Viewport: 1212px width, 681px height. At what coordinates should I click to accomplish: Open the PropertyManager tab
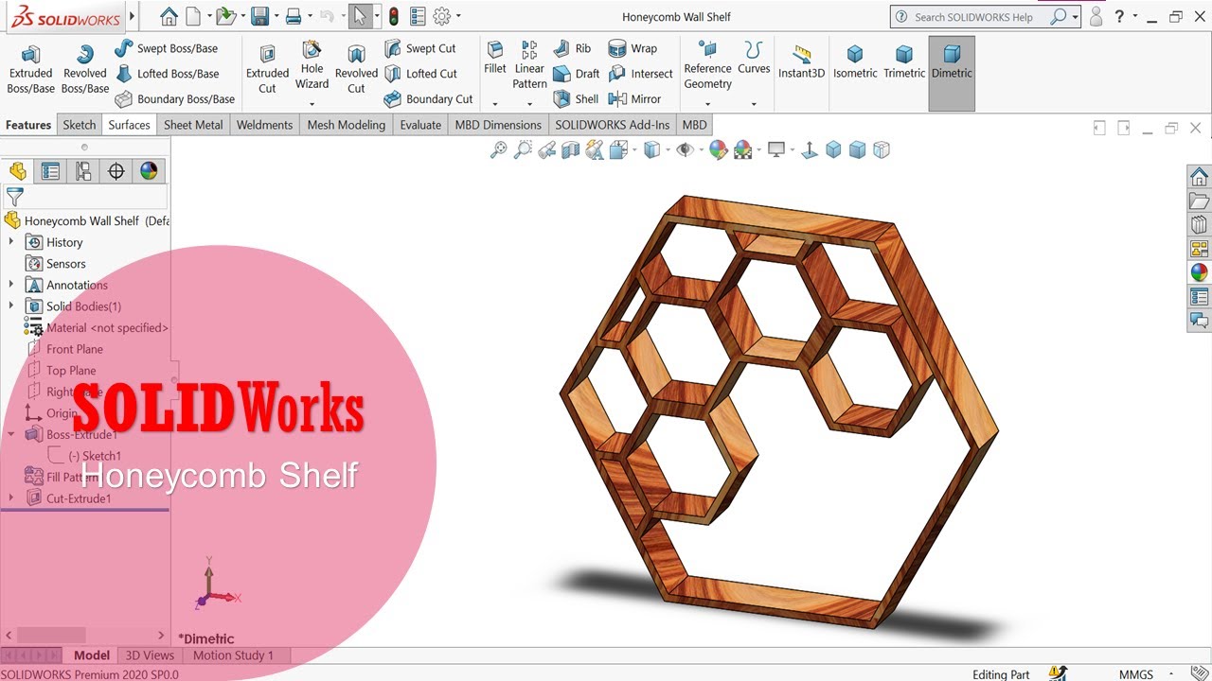[50, 170]
